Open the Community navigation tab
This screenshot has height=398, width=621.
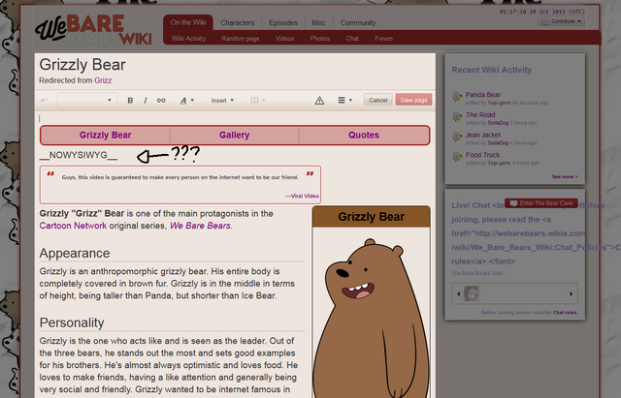point(358,23)
